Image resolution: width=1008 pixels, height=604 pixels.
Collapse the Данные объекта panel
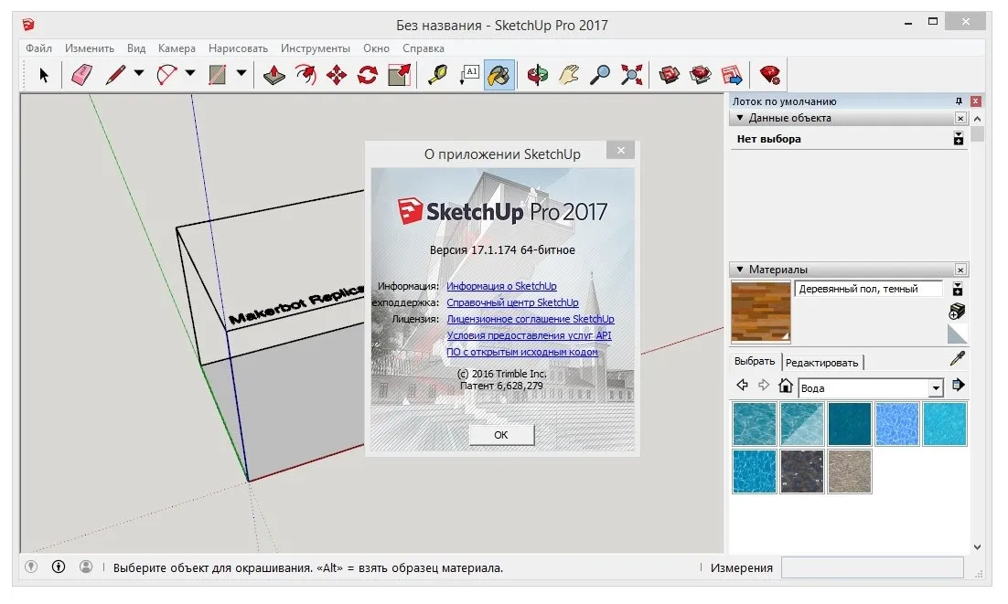point(740,118)
